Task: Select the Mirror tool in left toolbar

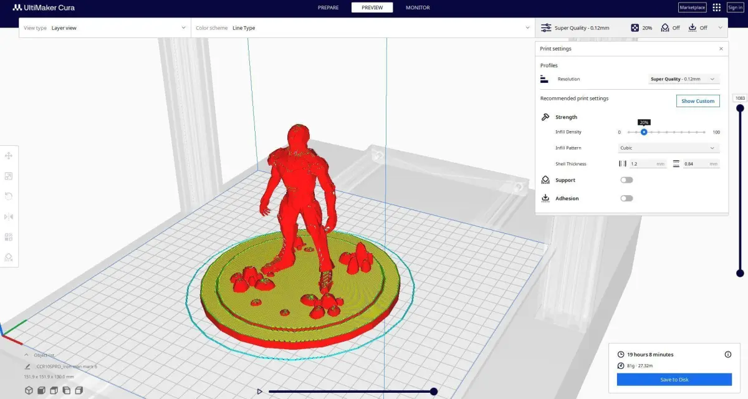Action: [9, 217]
